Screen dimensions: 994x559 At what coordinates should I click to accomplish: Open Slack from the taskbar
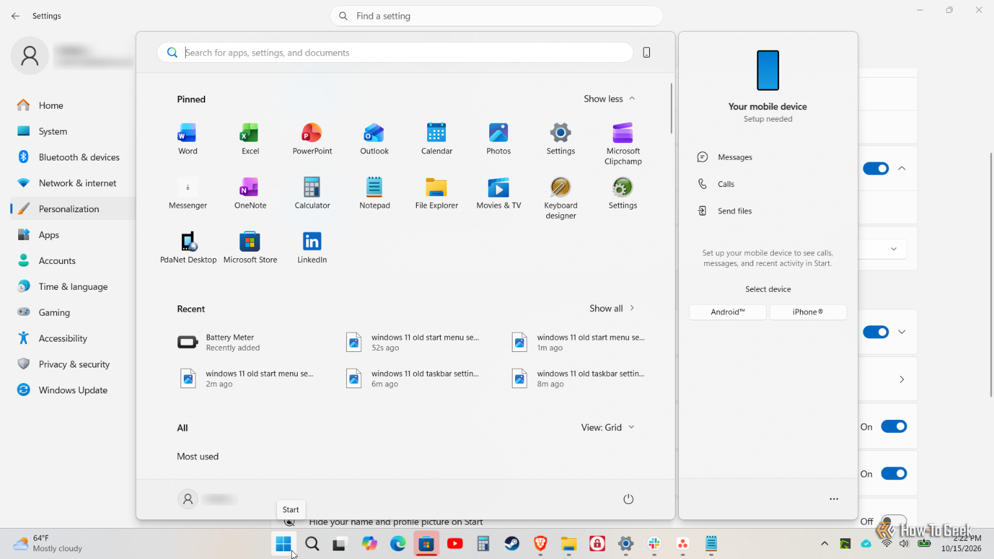pos(654,543)
